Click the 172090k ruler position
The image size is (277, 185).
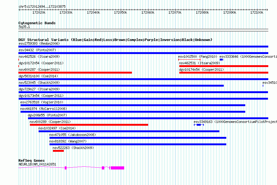click(x=230, y=12)
